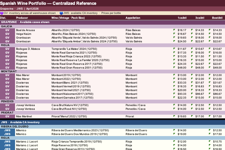
Task: Click the 'Dist.' column header
Action: [3, 18]
